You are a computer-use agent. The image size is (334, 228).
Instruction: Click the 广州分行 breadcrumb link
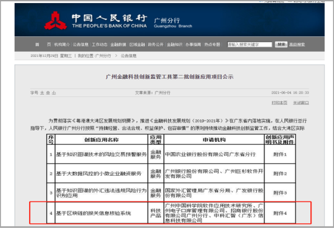click(103, 56)
